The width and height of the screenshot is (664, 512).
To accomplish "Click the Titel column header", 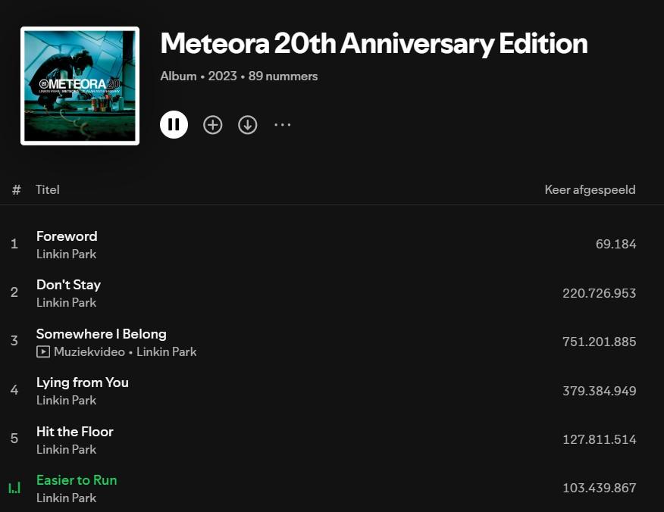I will click(48, 189).
